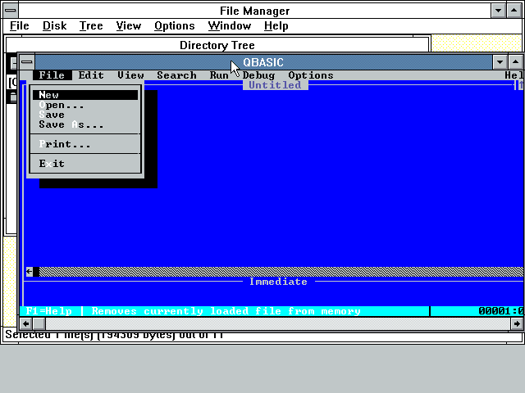The image size is (525, 393).
Task: Click editor's internal left scroll arrow
Action: 30,271
